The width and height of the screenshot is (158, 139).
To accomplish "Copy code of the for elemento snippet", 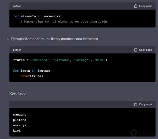I will point(143,6).
